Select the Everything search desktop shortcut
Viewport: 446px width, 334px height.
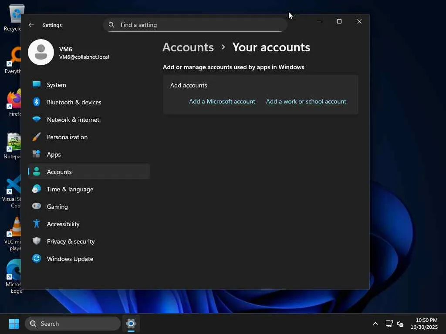point(14,60)
